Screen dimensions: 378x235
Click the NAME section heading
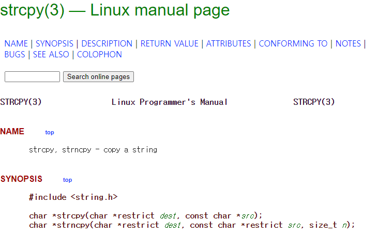(x=12, y=132)
